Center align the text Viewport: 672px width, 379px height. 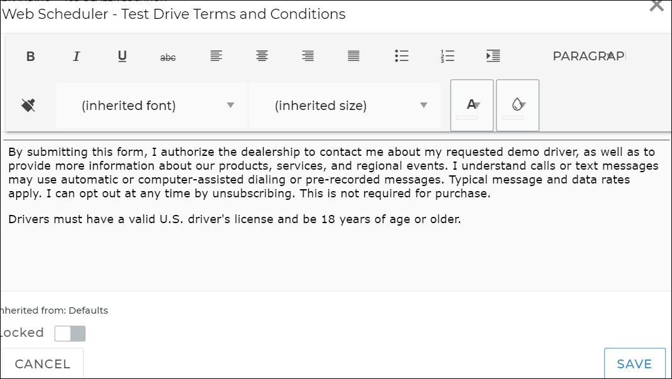(x=262, y=57)
